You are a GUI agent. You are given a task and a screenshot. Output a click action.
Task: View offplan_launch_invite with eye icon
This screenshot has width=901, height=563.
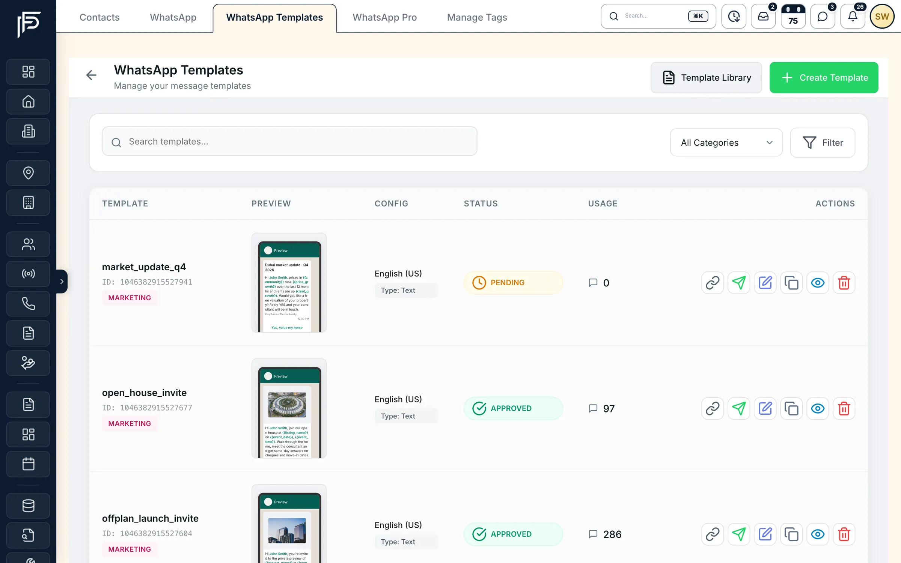pos(818,534)
